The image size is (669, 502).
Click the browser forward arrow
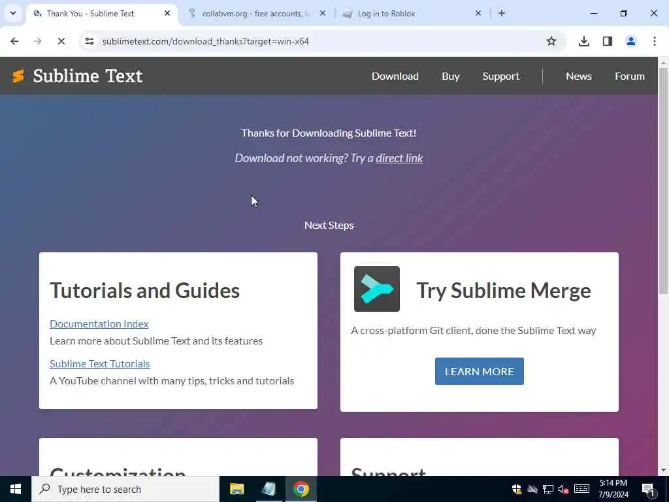point(38,41)
